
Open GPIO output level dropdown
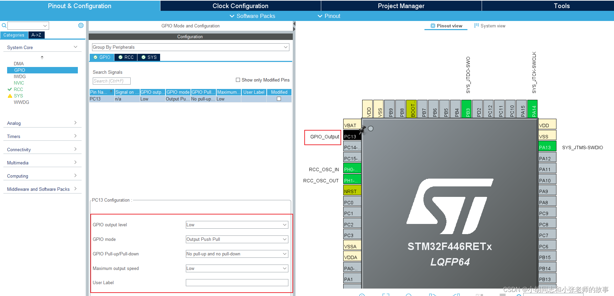click(237, 225)
